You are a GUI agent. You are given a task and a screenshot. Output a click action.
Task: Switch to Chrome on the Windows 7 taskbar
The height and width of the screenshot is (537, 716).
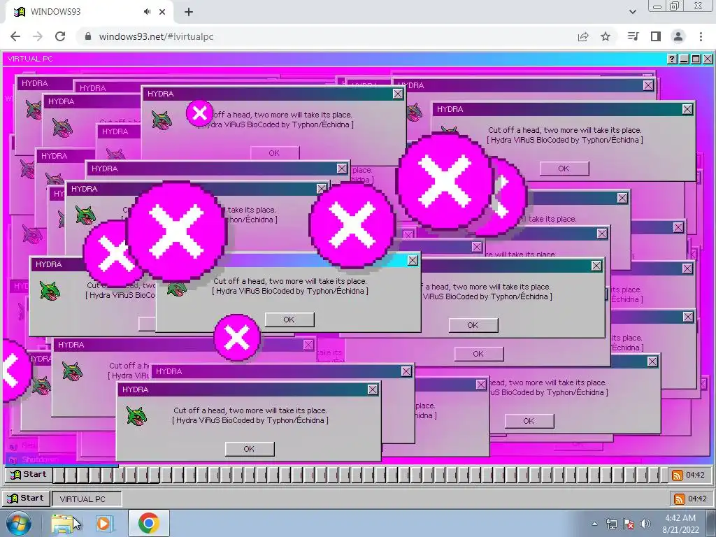coord(148,523)
